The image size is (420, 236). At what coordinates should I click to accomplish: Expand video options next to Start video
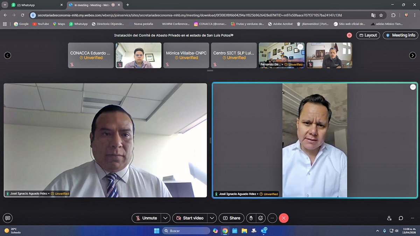pos(212,218)
